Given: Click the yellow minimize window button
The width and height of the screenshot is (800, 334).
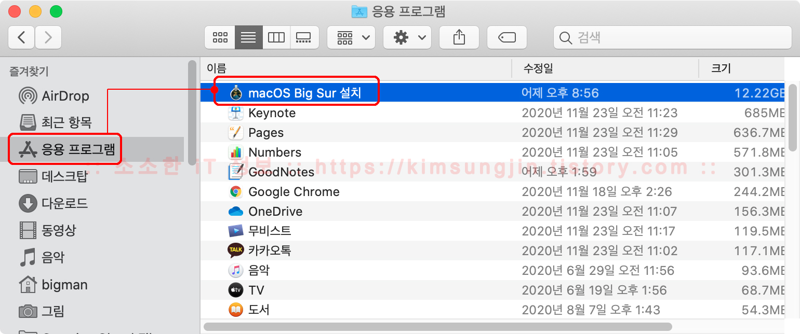Looking at the screenshot, I should tap(35, 11).
